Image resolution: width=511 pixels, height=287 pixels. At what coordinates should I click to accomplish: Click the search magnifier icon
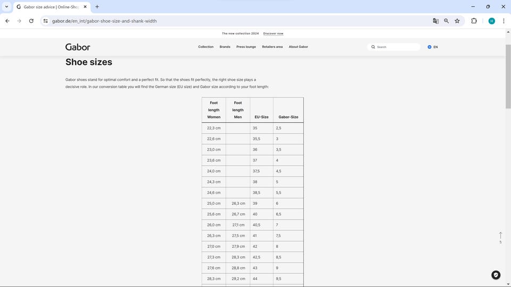point(373,47)
